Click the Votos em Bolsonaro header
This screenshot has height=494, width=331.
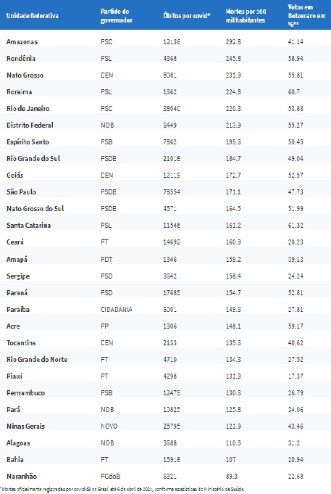306,16
